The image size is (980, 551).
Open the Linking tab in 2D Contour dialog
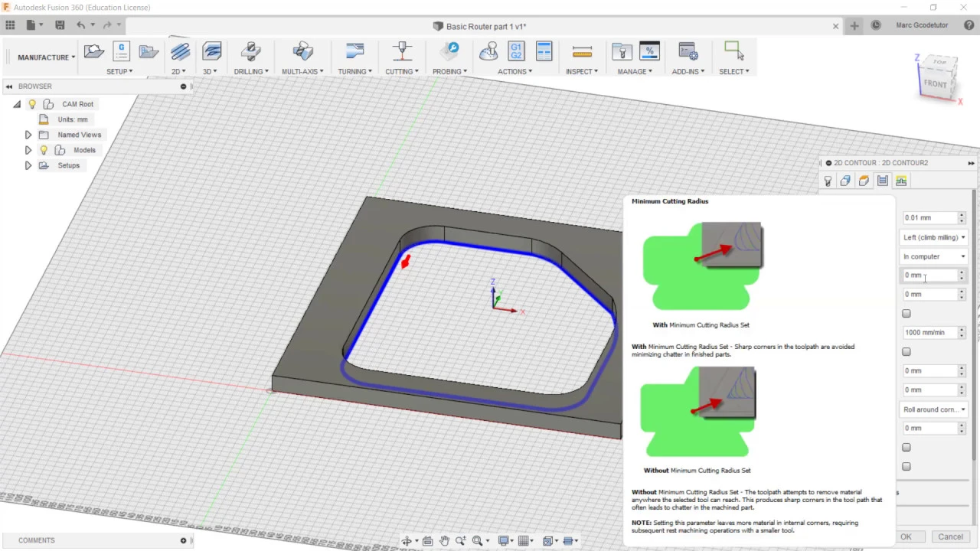click(900, 181)
